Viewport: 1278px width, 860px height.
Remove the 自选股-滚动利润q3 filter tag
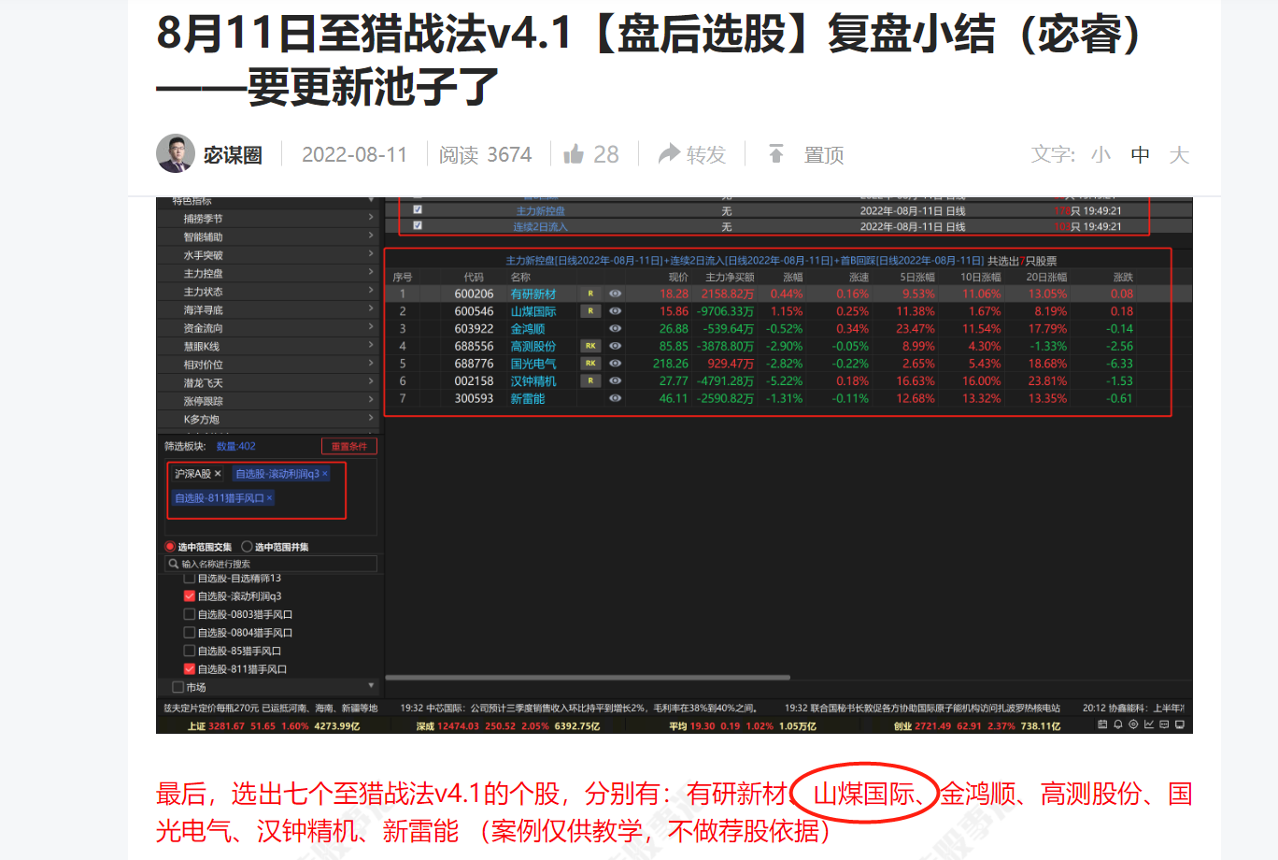[x=325, y=474]
